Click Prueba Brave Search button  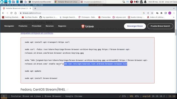point(160,26)
